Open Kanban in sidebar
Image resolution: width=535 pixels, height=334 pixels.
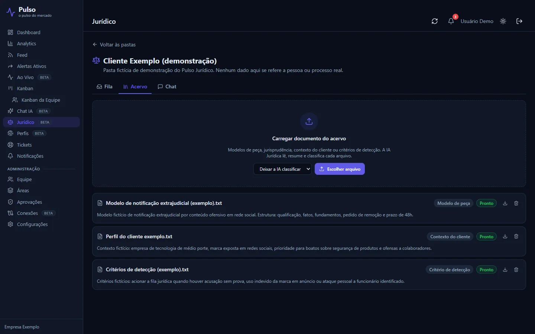click(41, 88)
